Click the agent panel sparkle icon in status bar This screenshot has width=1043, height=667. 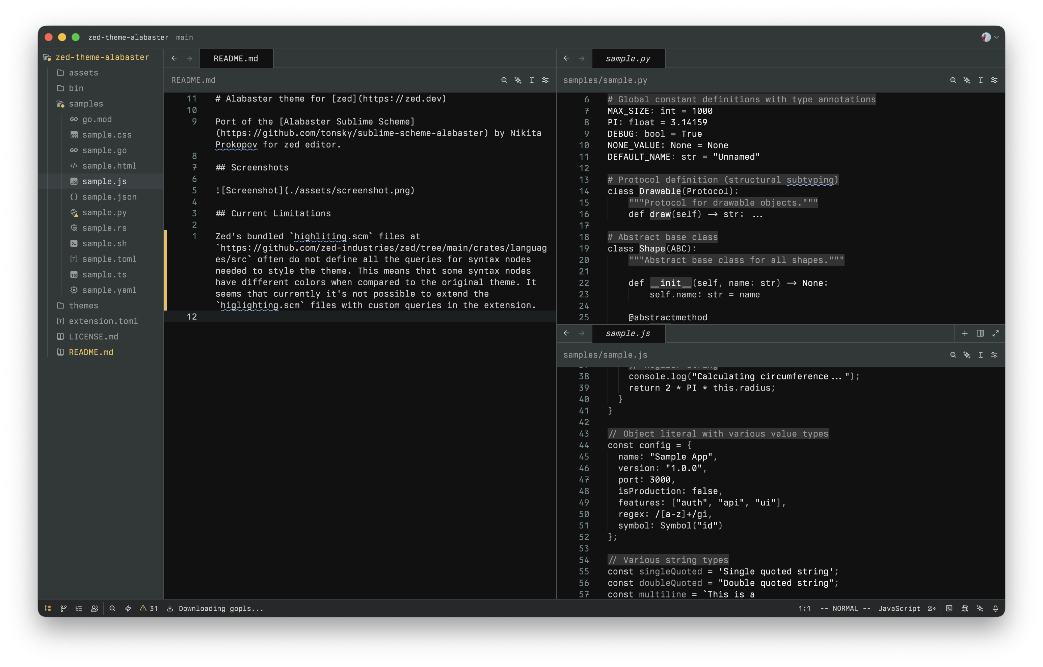point(980,608)
